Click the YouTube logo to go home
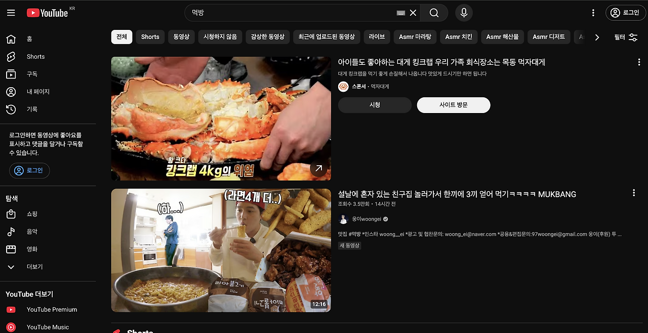 (48, 13)
